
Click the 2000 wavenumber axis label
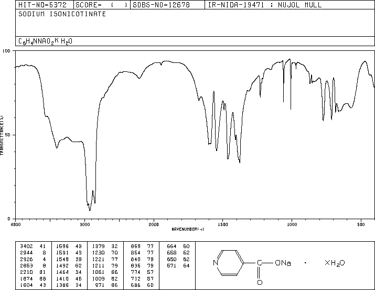[154, 224]
